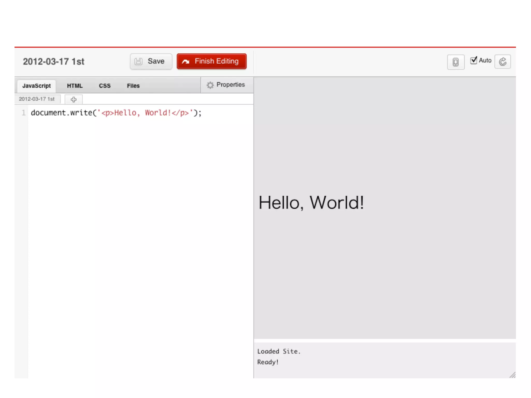Viewport: 531px width, 398px height.
Task: Switch to the HTML tab
Action: (75, 86)
